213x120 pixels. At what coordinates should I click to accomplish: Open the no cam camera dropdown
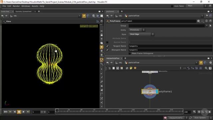[x=93, y=26]
